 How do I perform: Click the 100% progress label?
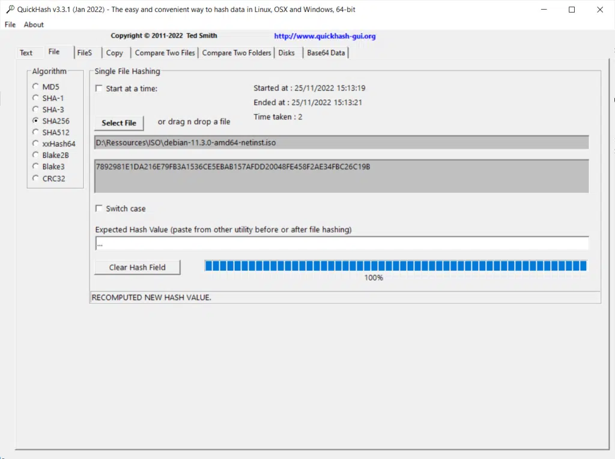tap(374, 278)
